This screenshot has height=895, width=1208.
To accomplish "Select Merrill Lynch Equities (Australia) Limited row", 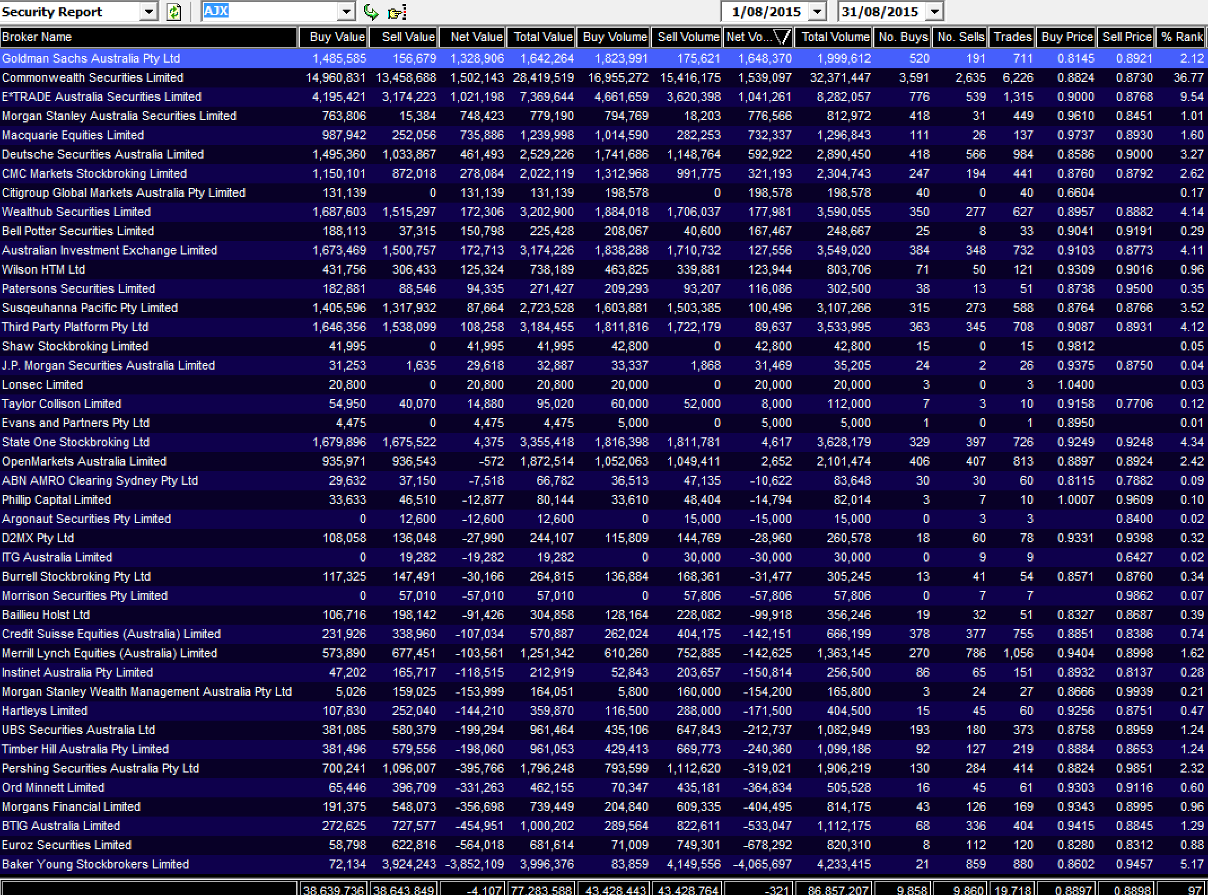I will [603, 653].
